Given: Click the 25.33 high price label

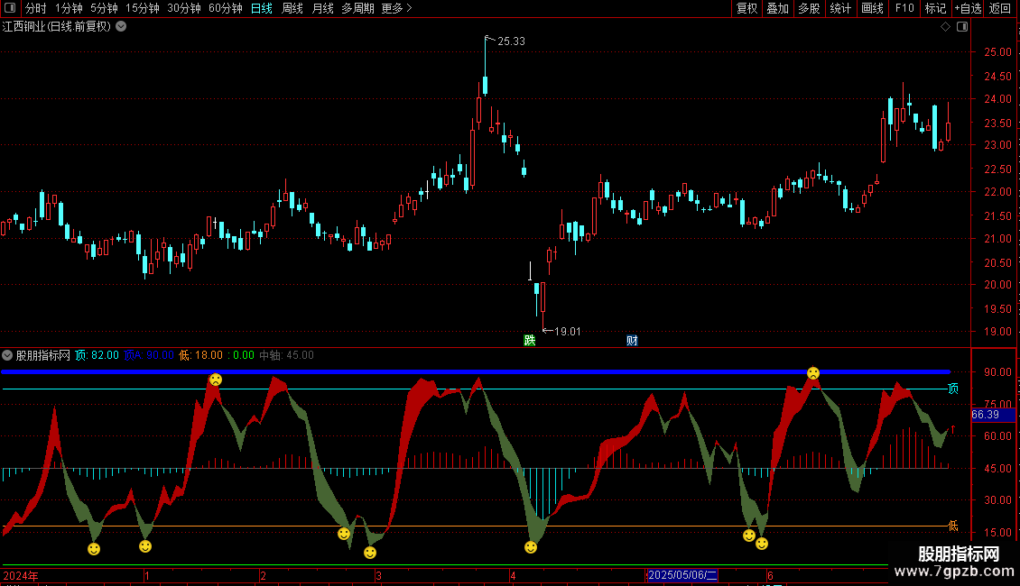Looking at the screenshot, I should click(x=511, y=41).
